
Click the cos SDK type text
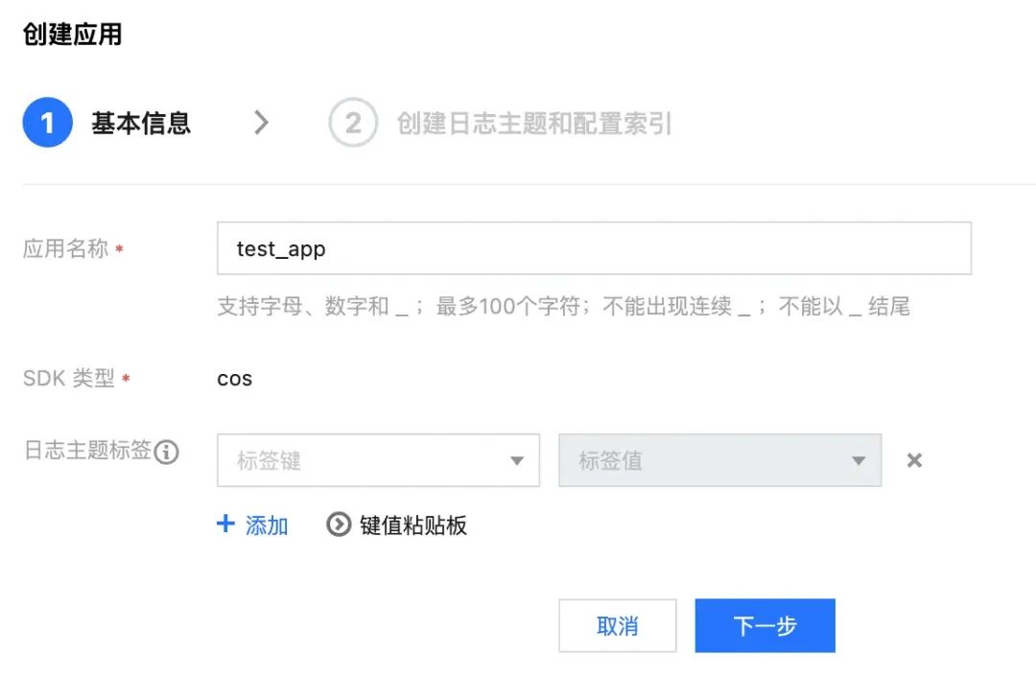[x=233, y=378]
